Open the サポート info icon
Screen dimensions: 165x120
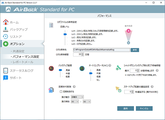pyautogui.click(x=6, y=78)
